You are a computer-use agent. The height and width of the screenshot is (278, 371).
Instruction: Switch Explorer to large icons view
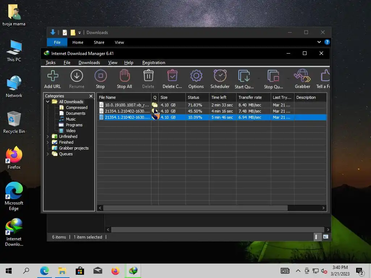click(x=326, y=237)
